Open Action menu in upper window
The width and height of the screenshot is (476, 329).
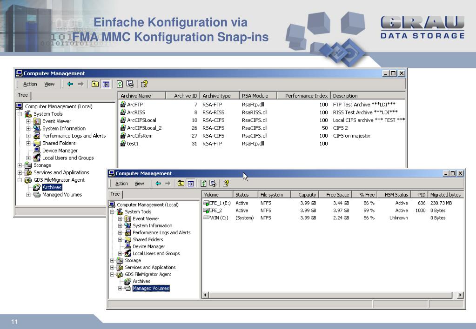(x=30, y=84)
